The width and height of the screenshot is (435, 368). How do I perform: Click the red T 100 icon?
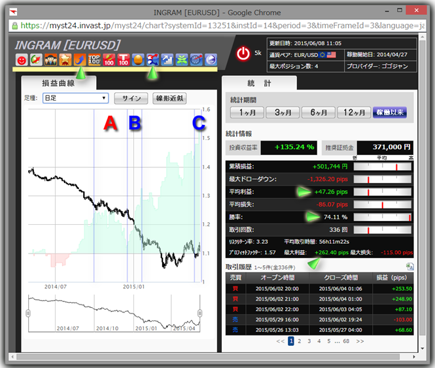(124, 59)
